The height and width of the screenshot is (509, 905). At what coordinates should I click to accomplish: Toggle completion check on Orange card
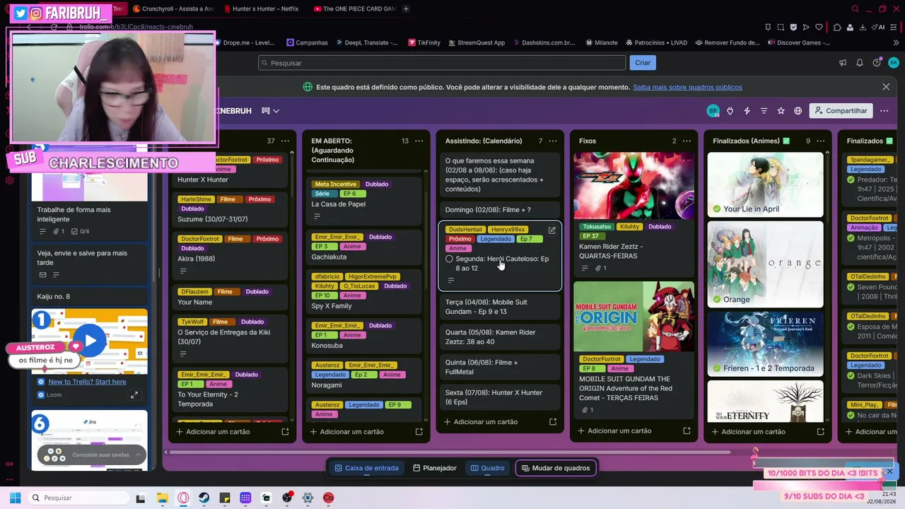coord(717,300)
